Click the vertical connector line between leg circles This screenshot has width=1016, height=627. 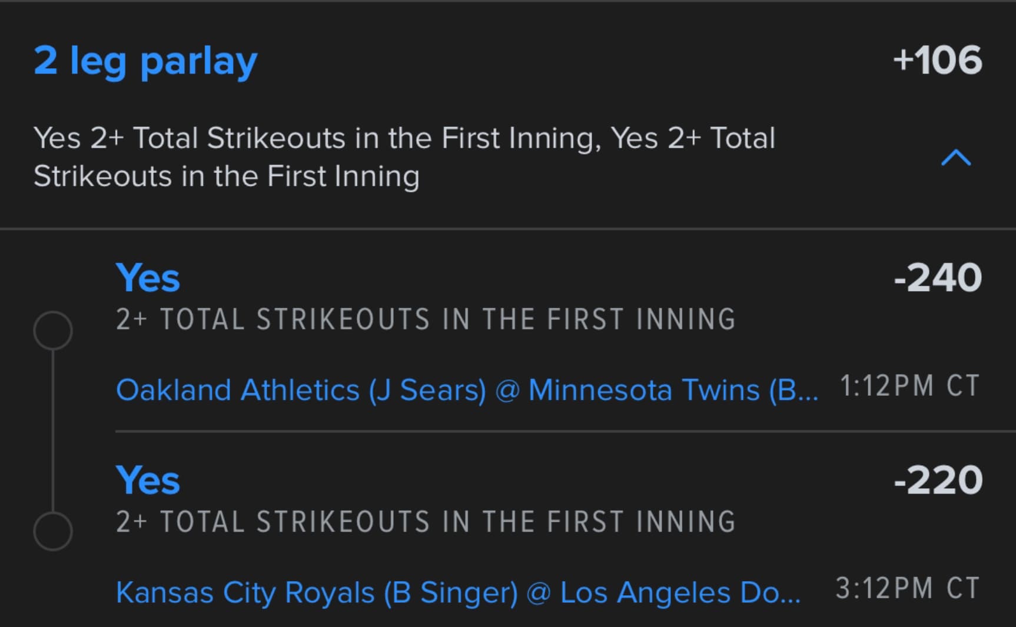coord(53,431)
